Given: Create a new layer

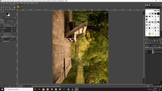Looking at the screenshot, I should pyautogui.click(x=146, y=86).
